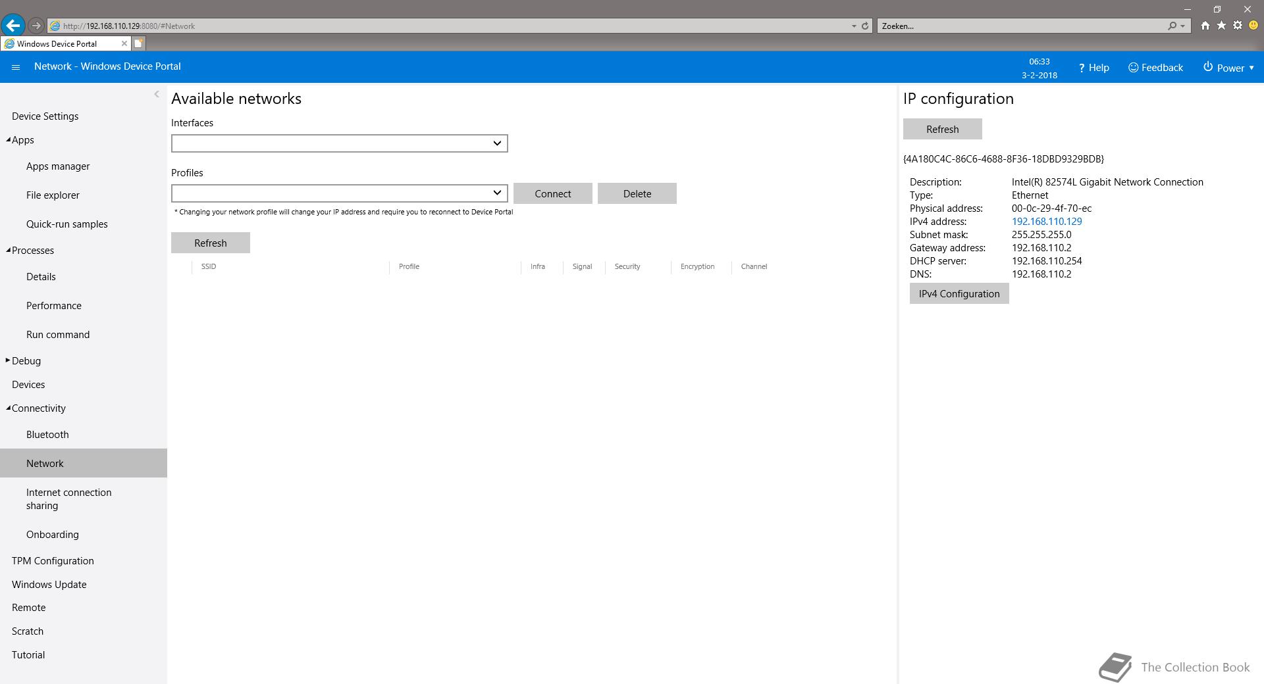Sort by Security column header
Viewport: 1264px width, 684px height.
tap(627, 266)
